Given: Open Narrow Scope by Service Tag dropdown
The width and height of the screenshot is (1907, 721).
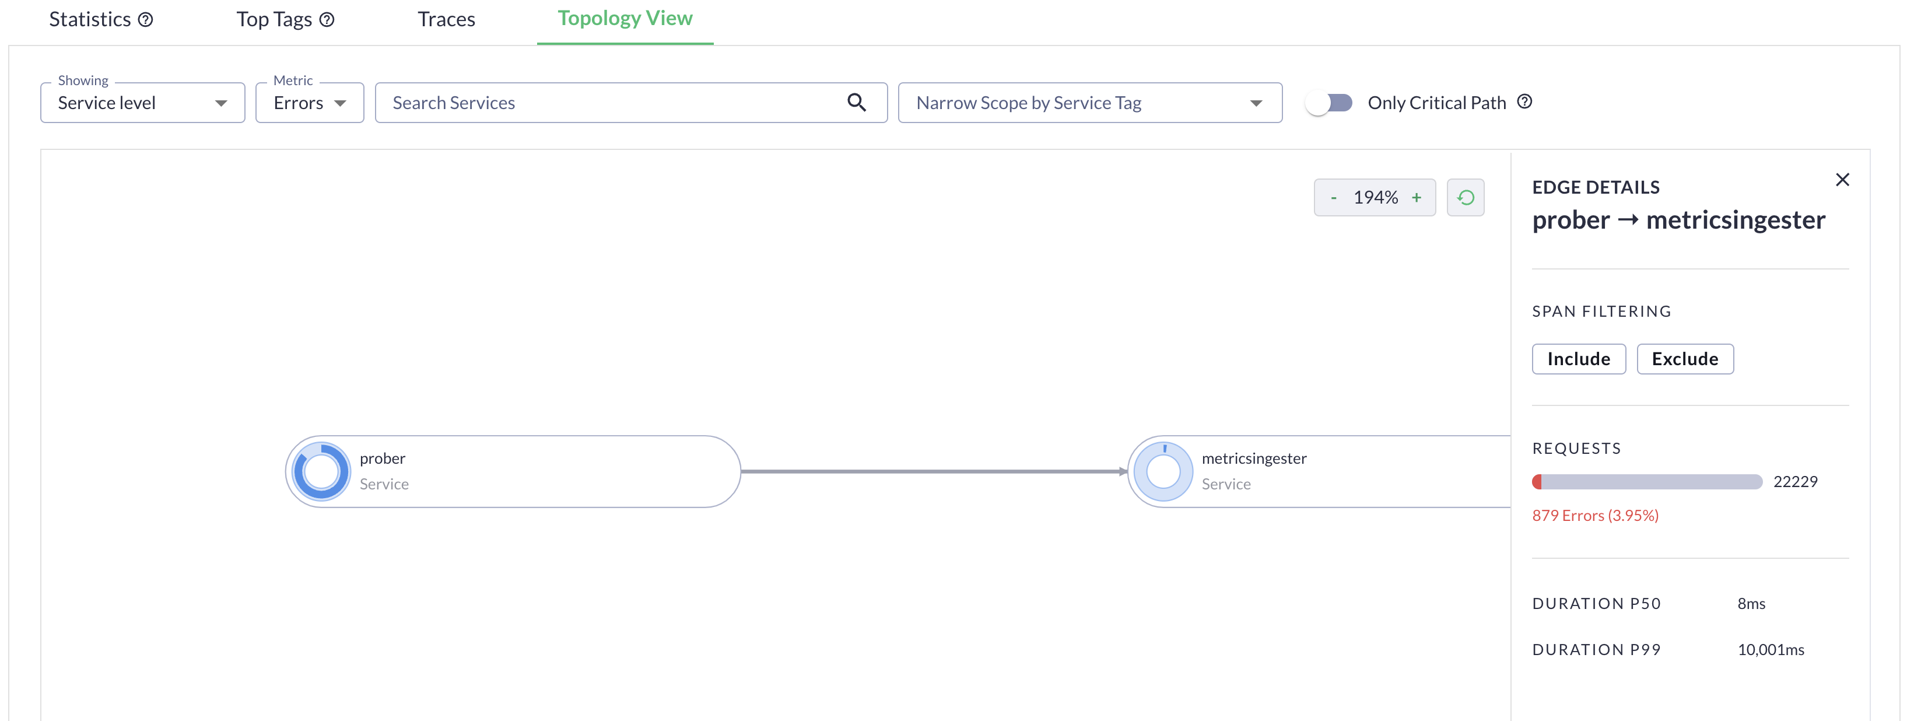Looking at the screenshot, I should tap(1090, 103).
